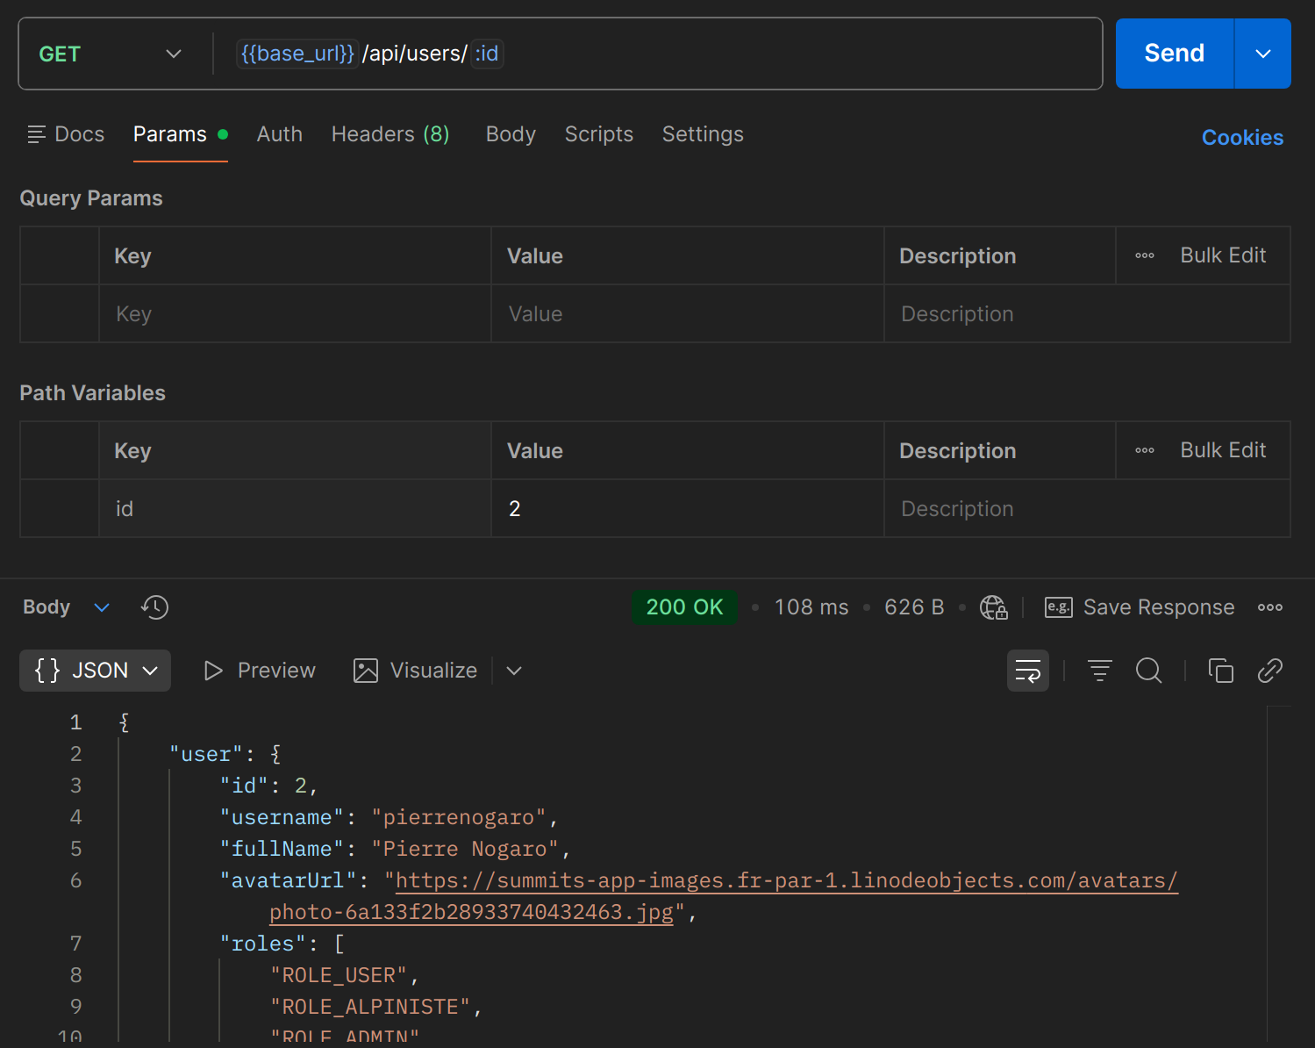Image resolution: width=1315 pixels, height=1048 pixels.
Task: Click the link icon in response toolbar
Action: tap(1269, 671)
